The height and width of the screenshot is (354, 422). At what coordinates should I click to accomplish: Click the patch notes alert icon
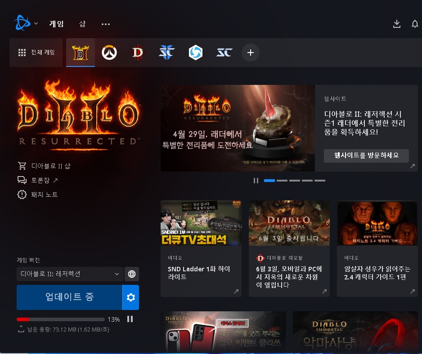22,195
